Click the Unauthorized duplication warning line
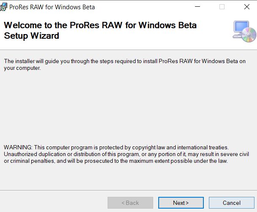Screen dimensions: 257x212 click(126, 154)
